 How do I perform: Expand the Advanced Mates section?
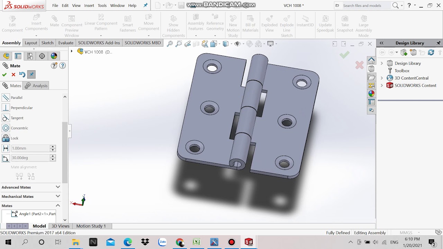[58, 187]
